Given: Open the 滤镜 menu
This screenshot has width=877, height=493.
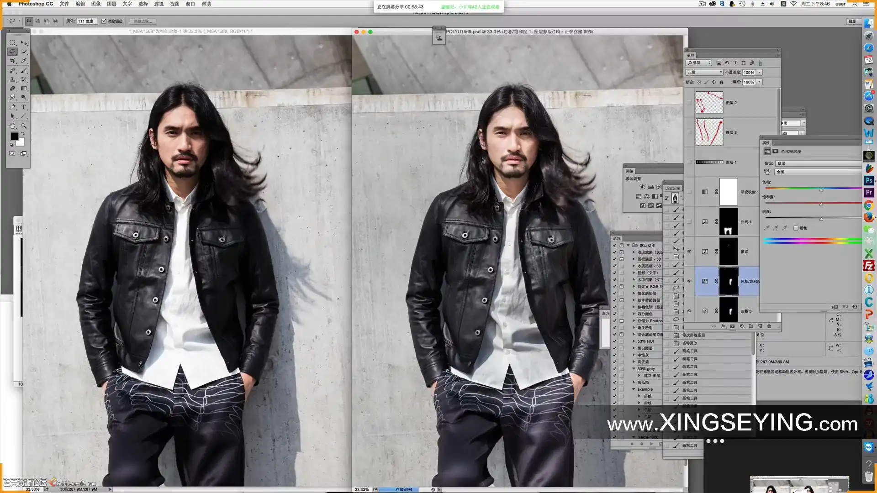Looking at the screenshot, I should point(158,4).
